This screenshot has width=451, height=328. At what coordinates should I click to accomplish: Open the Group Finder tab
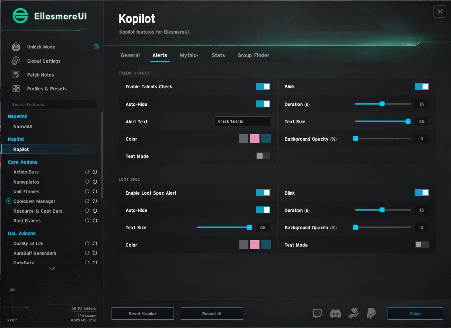click(x=253, y=55)
